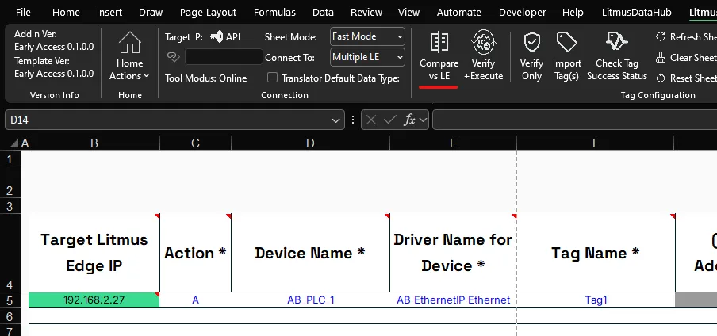Click the formula bar Cancel X icon
717x336 pixels.
pyautogui.click(x=371, y=120)
